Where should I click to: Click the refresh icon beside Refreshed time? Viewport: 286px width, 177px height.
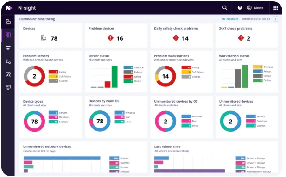point(268,19)
